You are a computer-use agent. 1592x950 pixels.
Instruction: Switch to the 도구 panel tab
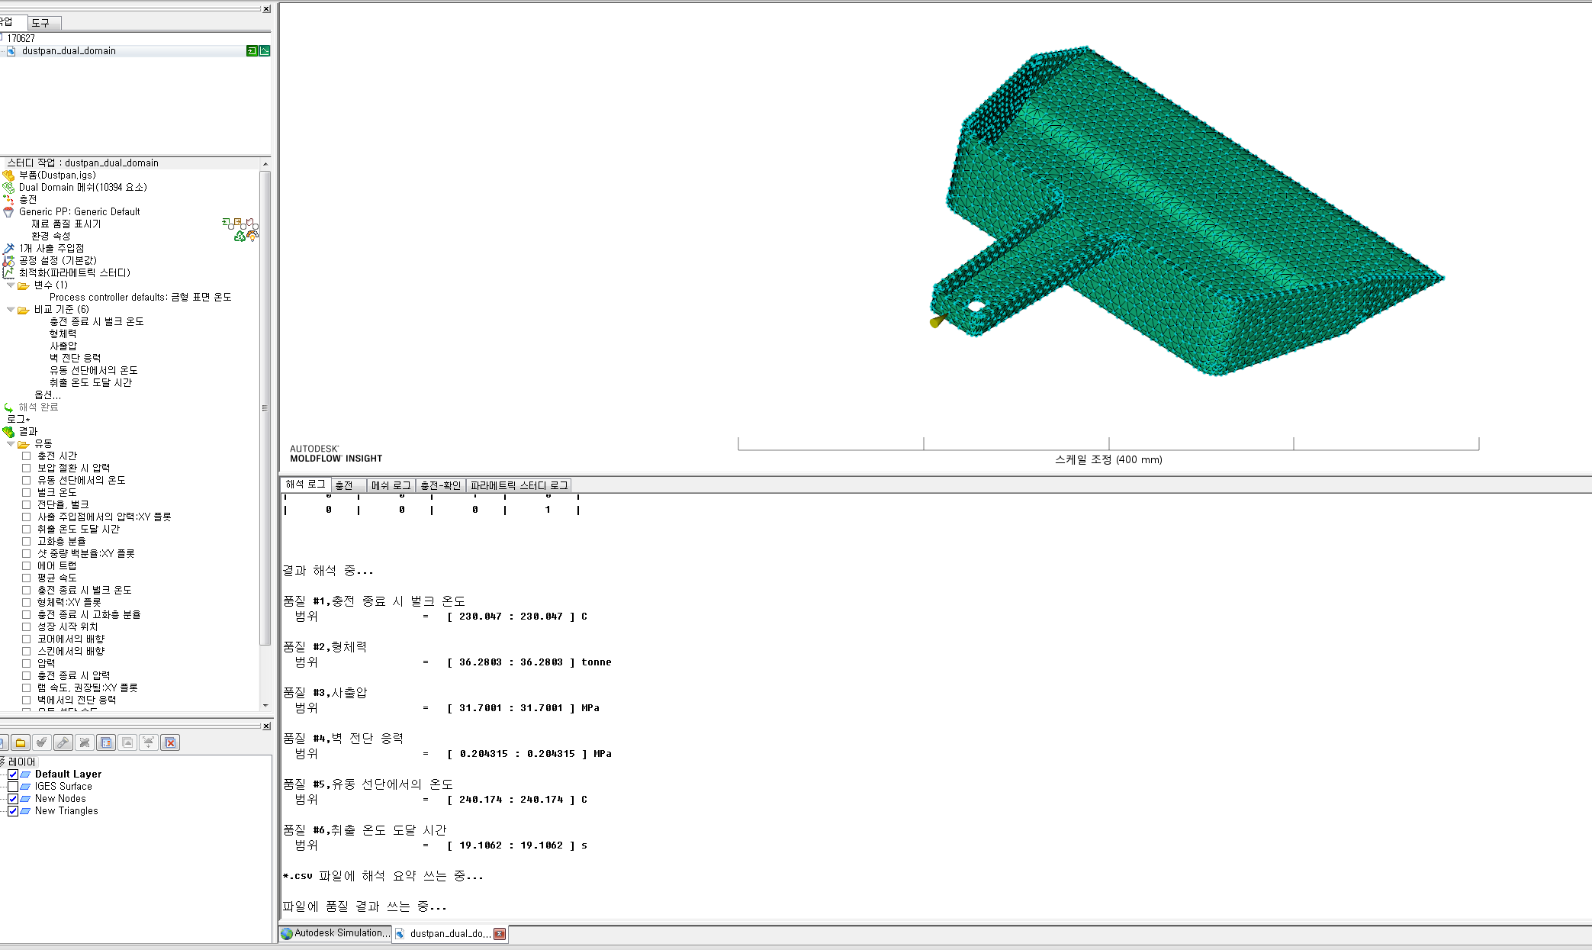click(43, 23)
